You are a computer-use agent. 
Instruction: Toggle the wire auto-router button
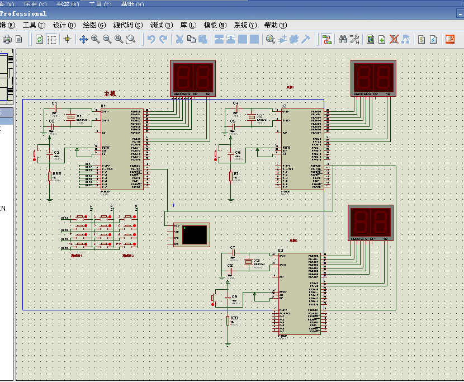tap(327, 39)
